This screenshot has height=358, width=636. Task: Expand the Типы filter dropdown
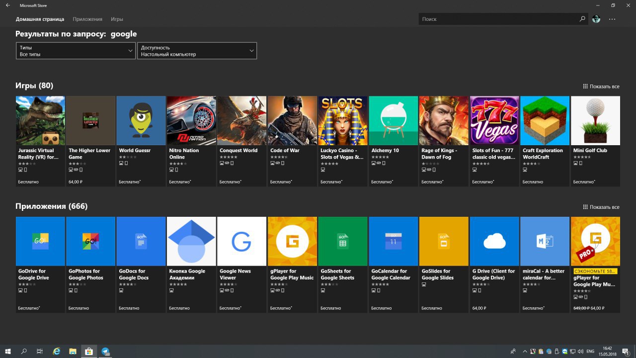(76, 51)
